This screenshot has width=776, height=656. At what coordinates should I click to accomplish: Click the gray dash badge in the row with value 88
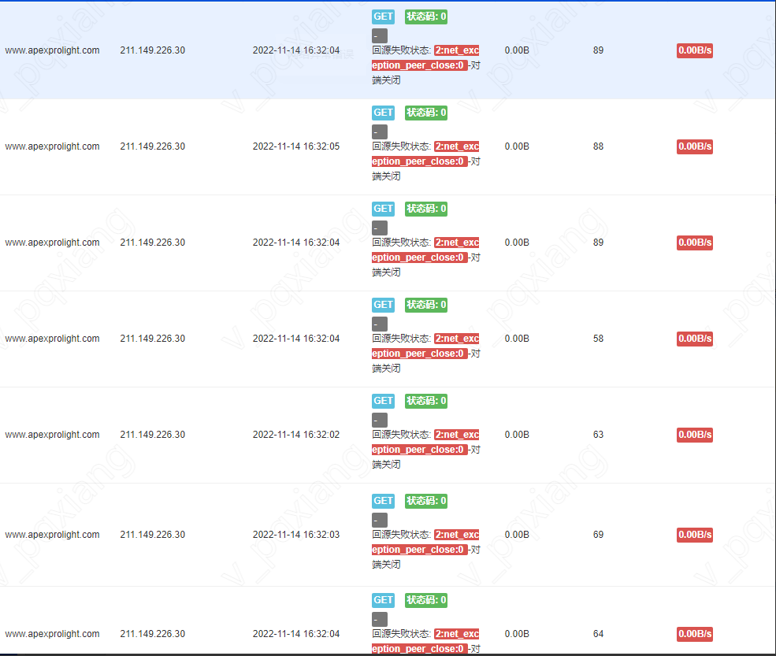pyautogui.click(x=380, y=132)
